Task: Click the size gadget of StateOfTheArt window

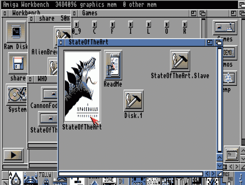Action: pos(220,174)
